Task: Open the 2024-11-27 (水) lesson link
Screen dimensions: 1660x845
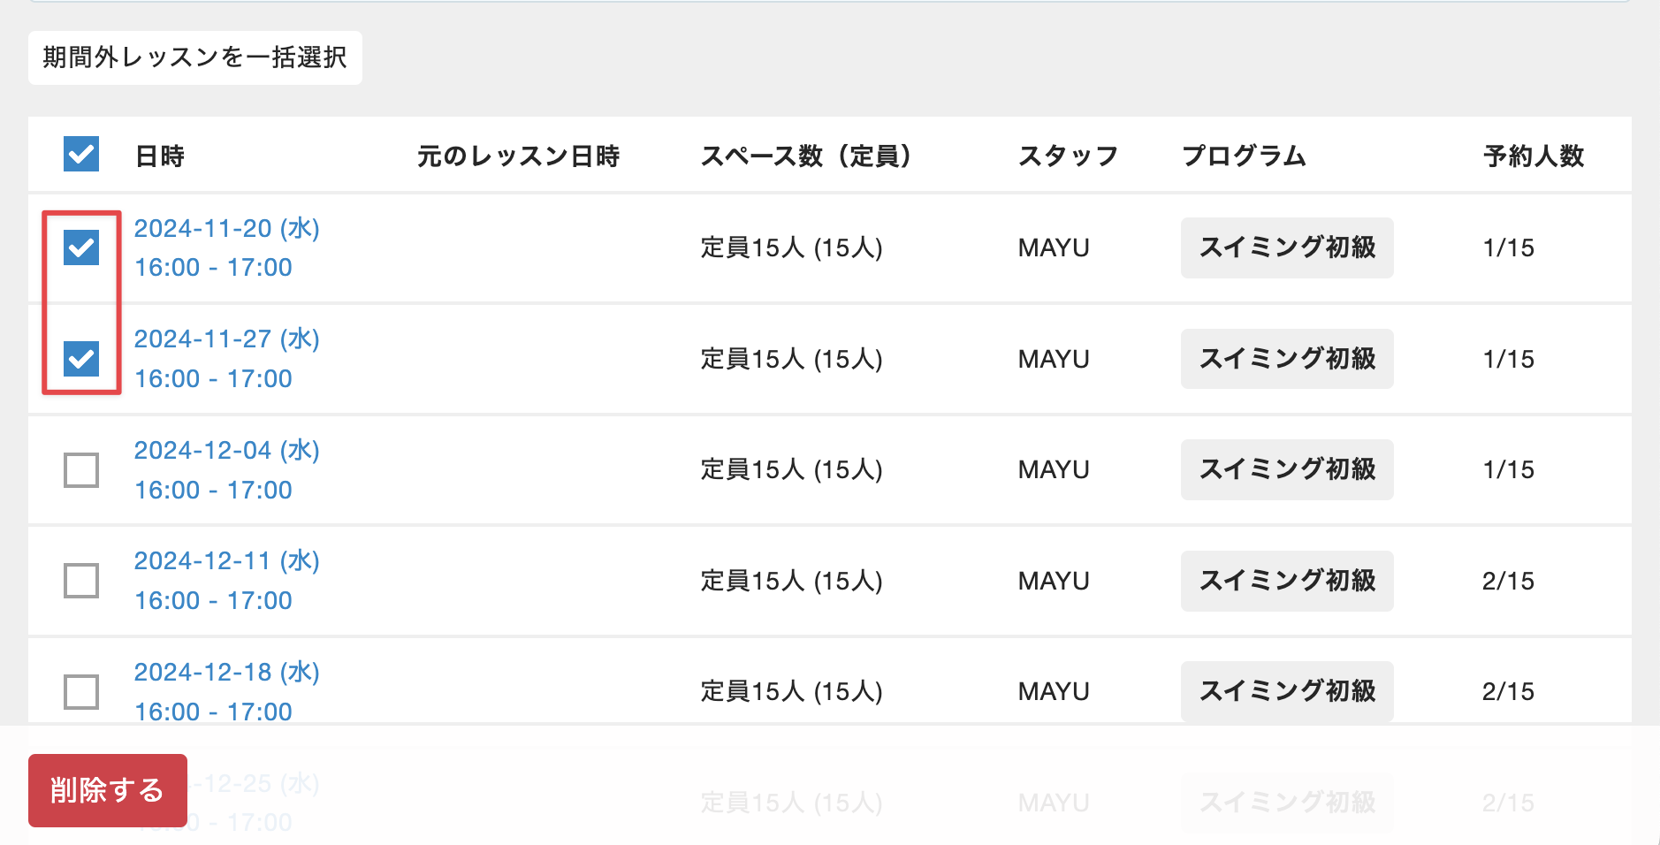Action: (226, 339)
